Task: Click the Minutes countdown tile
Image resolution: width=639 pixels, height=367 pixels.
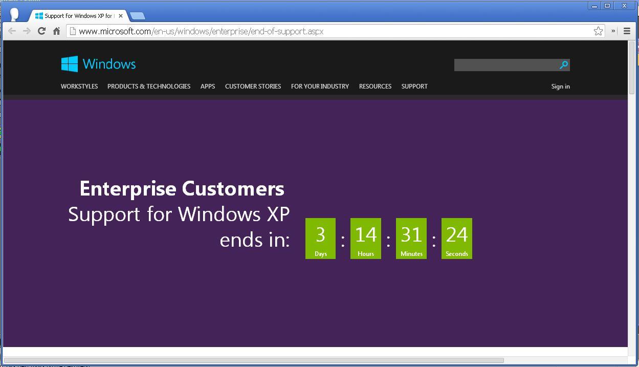Action: [411, 239]
